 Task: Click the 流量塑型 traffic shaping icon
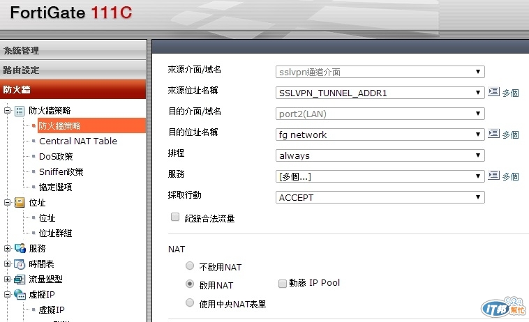[x=20, y=279]
